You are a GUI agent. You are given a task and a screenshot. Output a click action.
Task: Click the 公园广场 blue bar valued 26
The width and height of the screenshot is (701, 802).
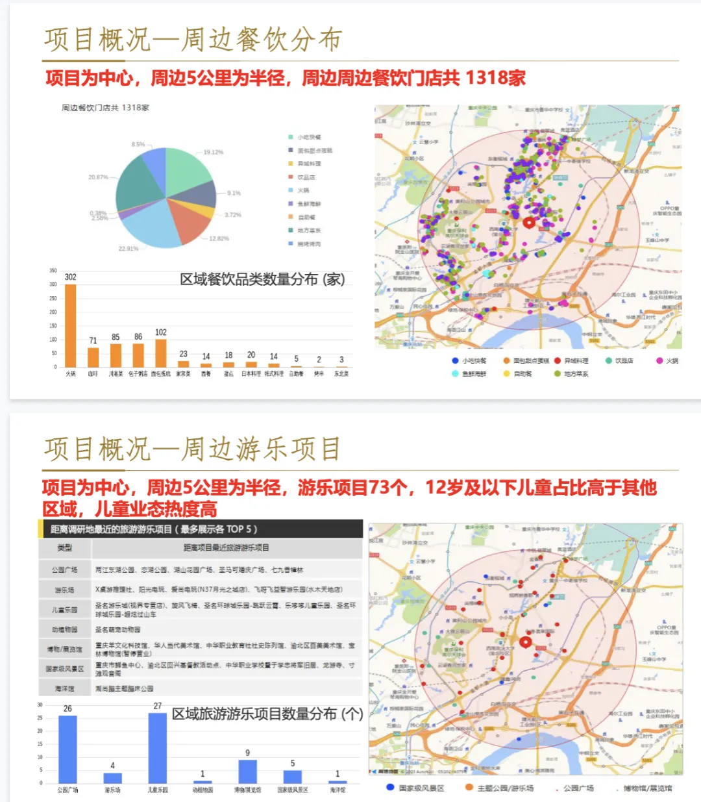(x=68, y=749)
